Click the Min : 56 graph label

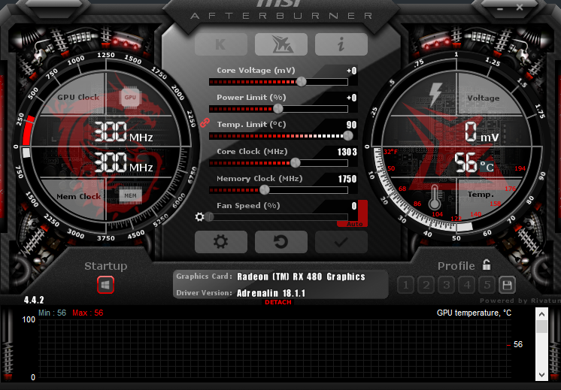pos(52,313)
